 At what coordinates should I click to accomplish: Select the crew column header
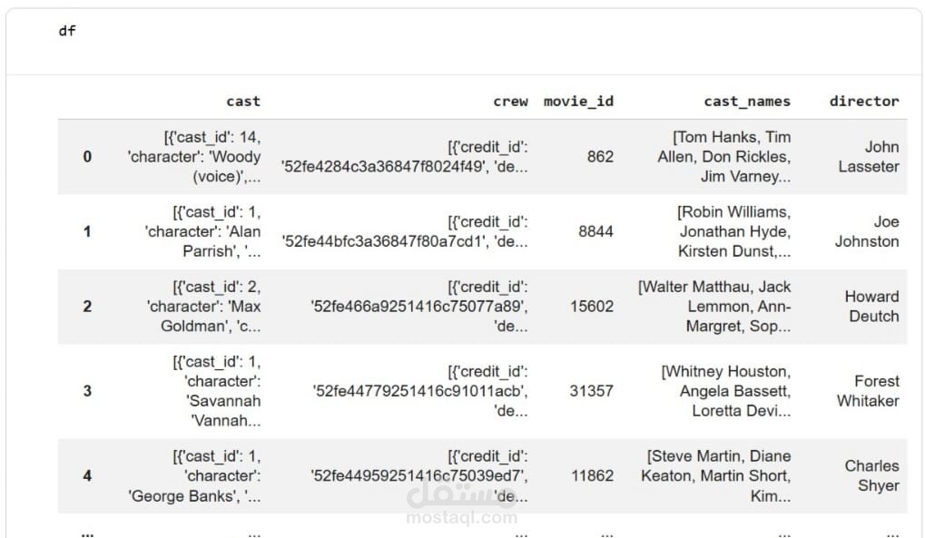click(x=510, y=102)
